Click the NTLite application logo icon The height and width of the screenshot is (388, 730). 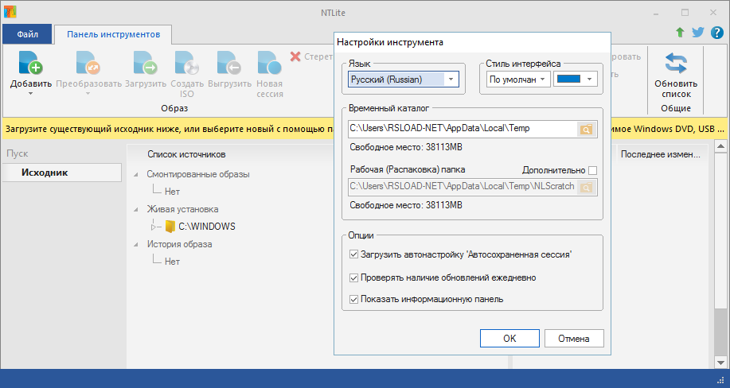10,12
